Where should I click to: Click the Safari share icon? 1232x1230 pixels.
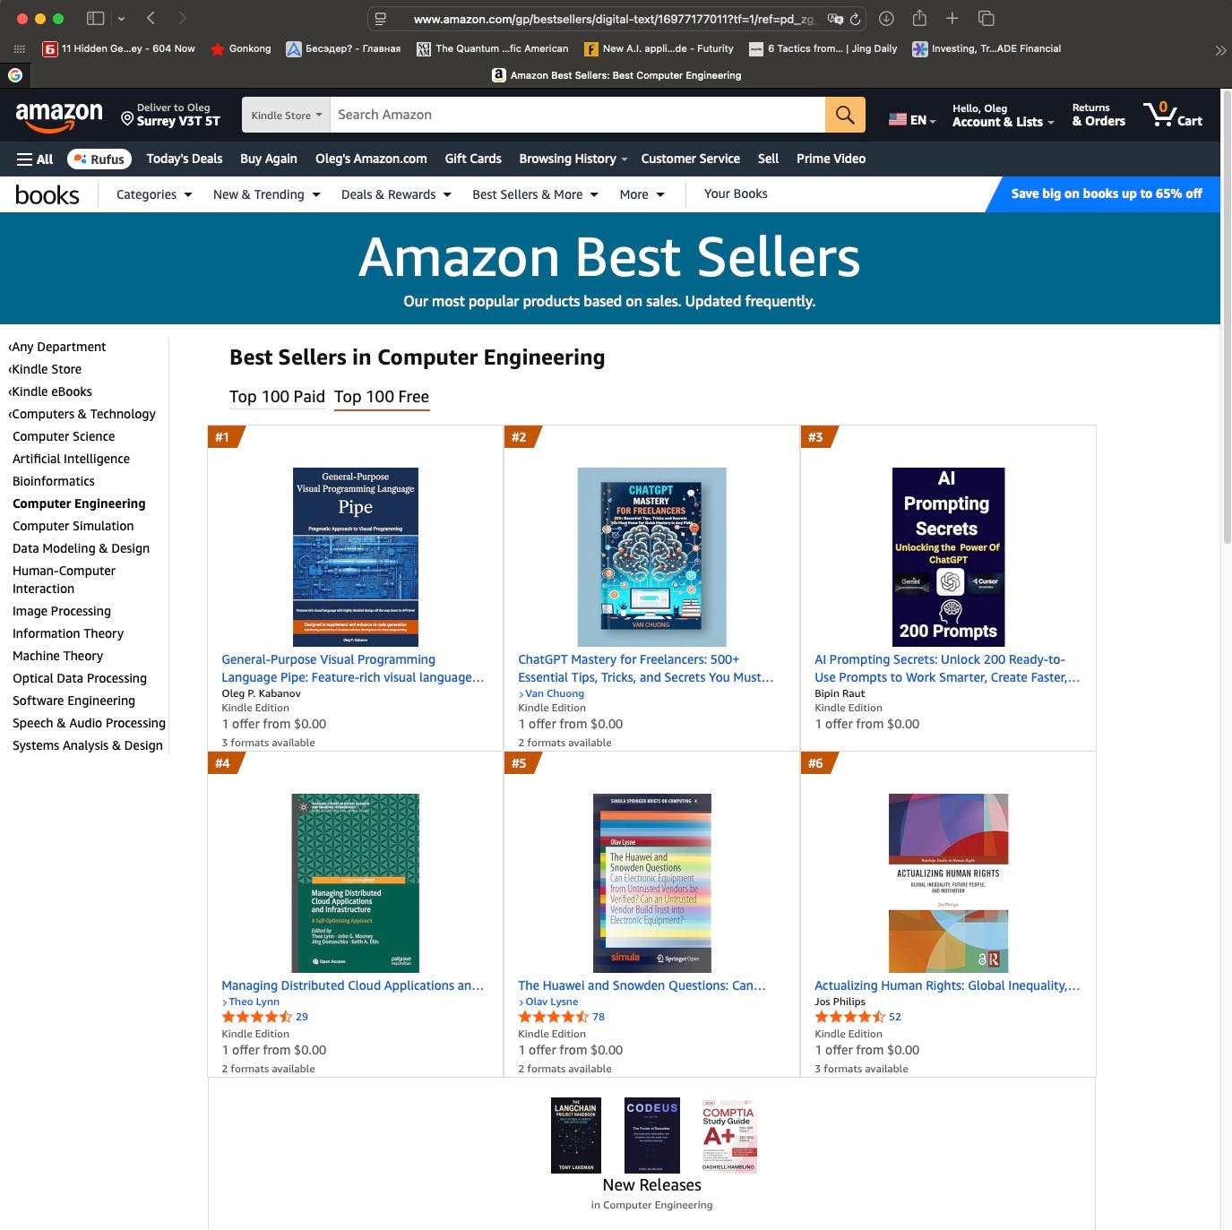tap(919, 18)
